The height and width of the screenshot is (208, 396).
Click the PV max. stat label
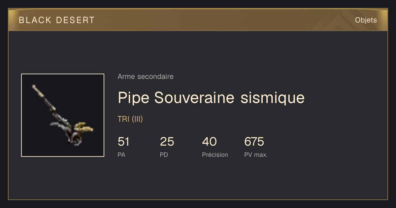(x=256, y=155)
